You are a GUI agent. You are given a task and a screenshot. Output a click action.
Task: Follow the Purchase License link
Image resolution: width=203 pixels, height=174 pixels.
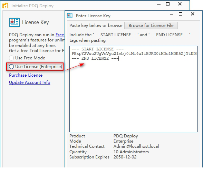26,75
